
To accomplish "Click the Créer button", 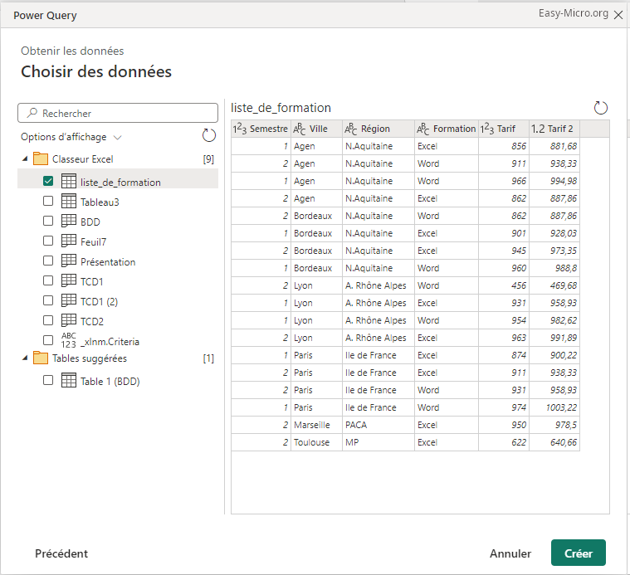I will point(579,553).
